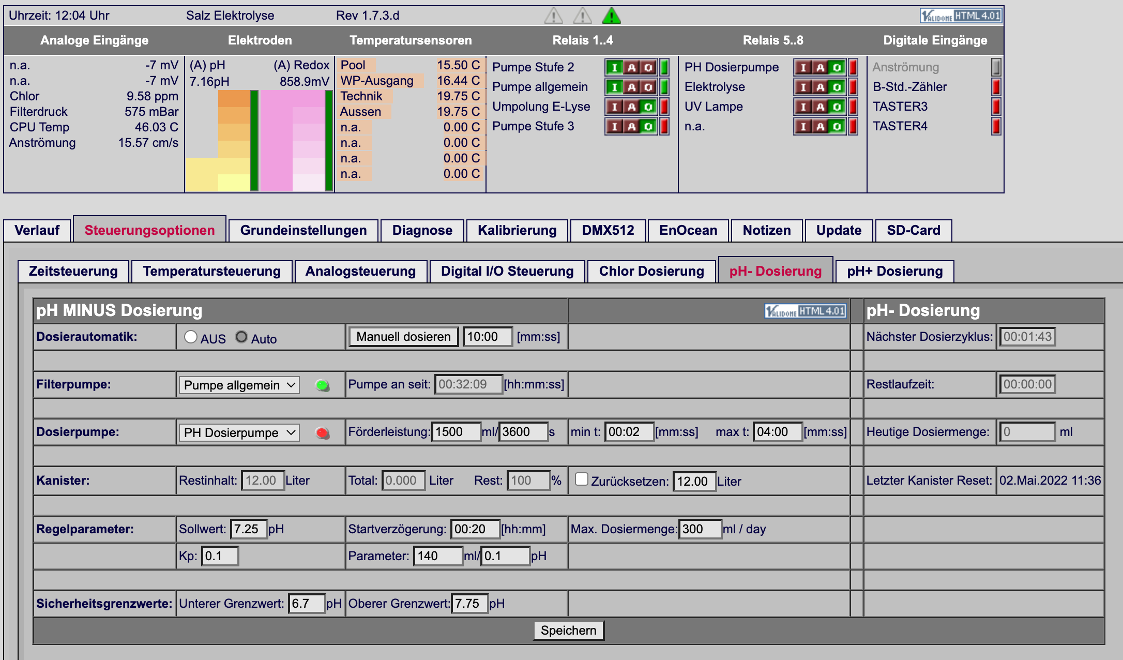Click the red indicator next to TASTER3
This screenshot has height=660, width=1123.
click(x=996, y=107)
